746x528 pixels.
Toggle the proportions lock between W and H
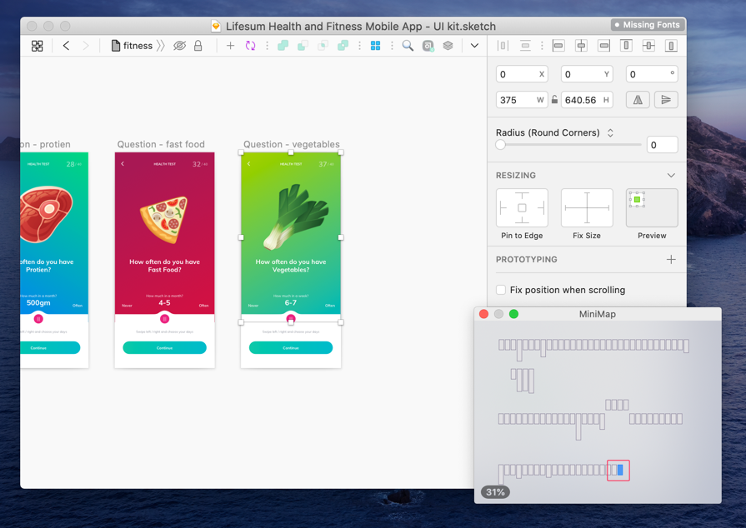click(x=554, y=100)
